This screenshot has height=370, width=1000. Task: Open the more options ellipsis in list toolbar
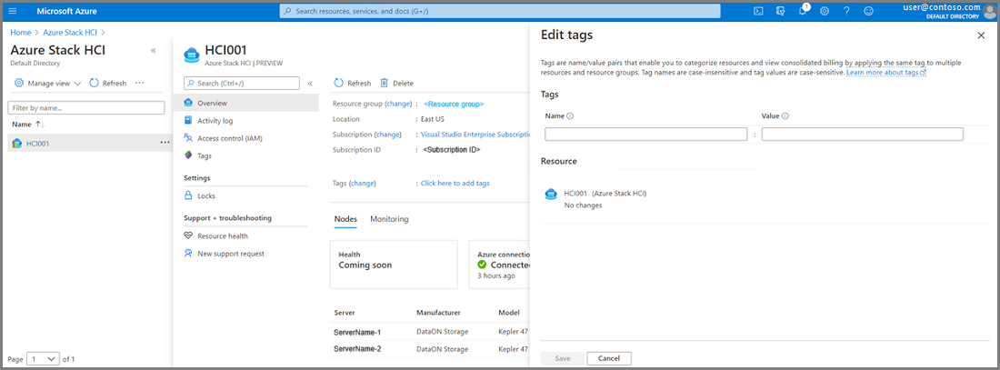140,83
